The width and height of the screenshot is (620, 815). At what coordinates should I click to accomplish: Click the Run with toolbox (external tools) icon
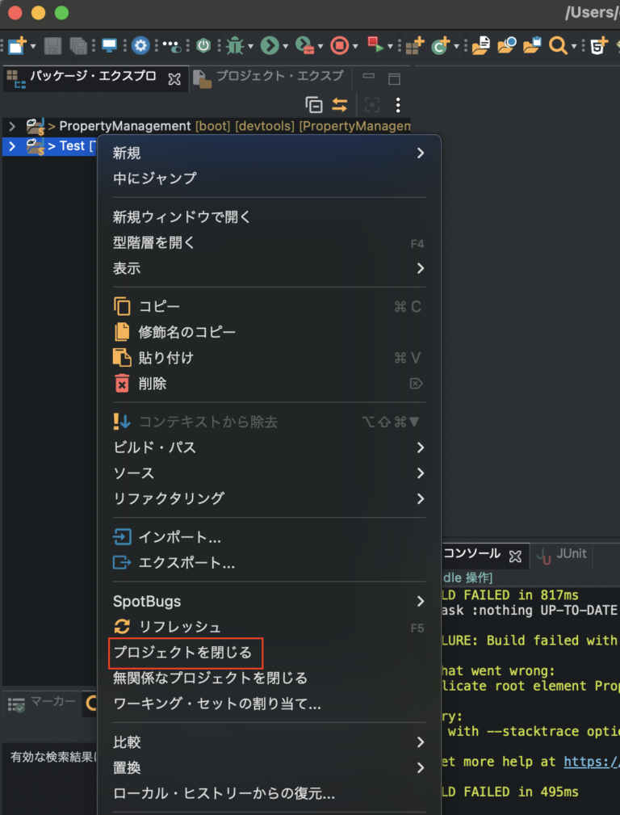305,46
